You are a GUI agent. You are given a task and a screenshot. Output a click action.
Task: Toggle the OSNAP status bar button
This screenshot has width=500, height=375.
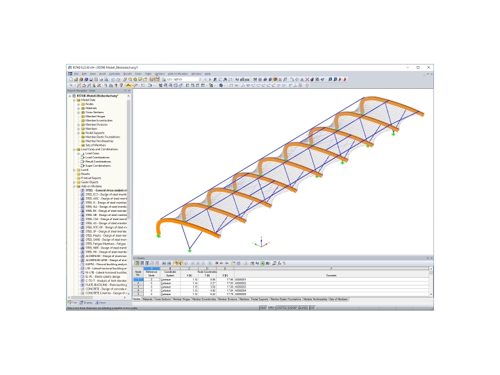293,308
